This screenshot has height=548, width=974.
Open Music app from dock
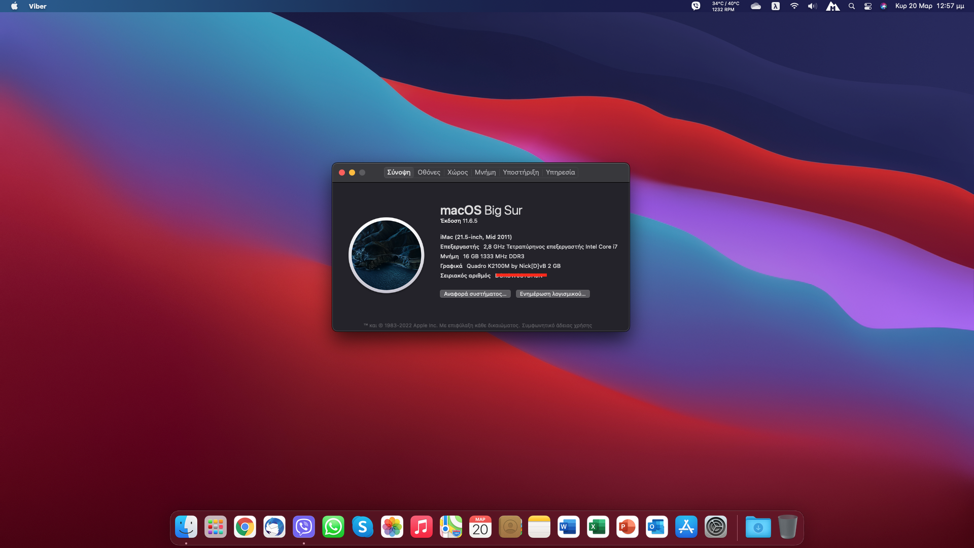click(x=421, y=527)
